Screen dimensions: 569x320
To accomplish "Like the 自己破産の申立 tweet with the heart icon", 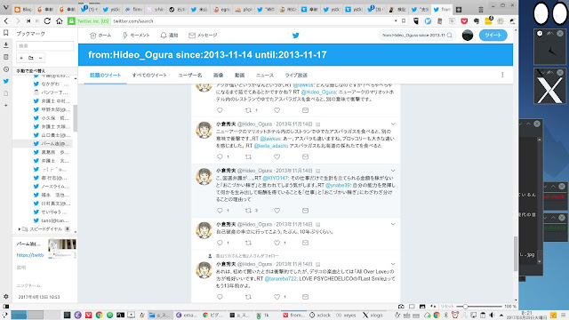I will (x=276, y=243).
